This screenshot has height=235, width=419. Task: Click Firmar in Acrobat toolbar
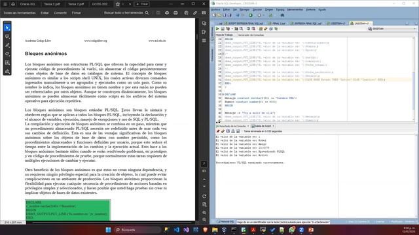[x=76, y=13]
